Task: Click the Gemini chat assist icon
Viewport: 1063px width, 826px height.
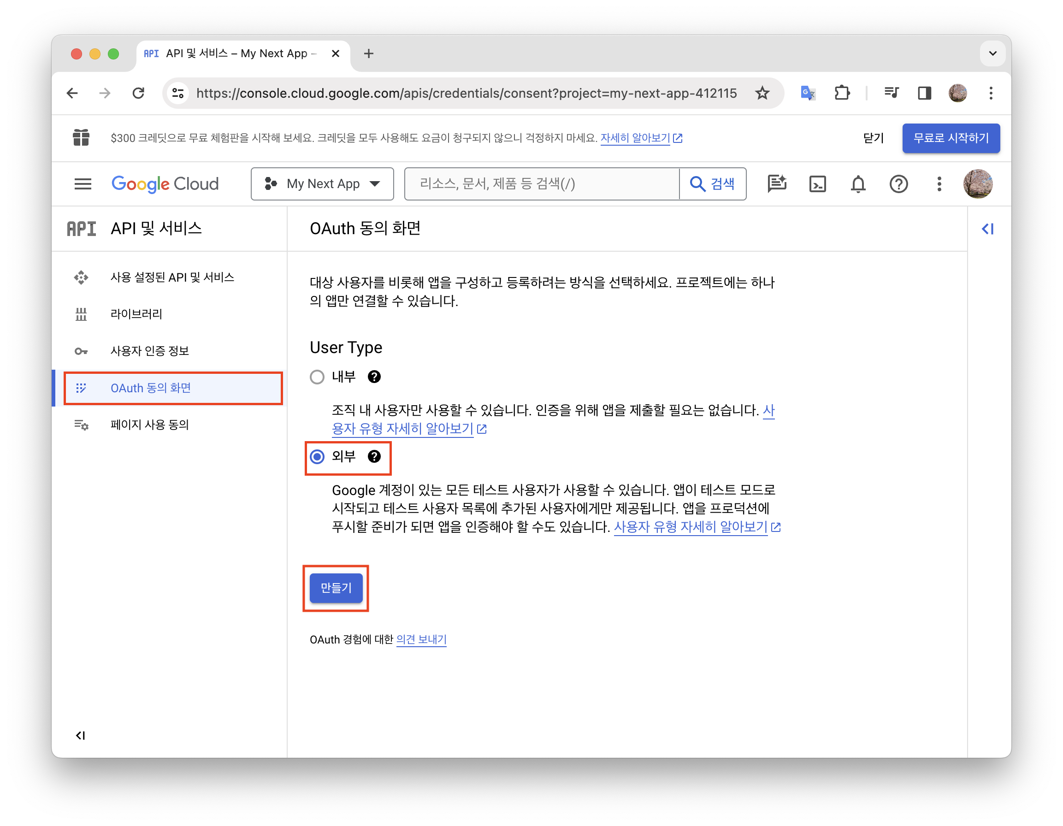Action: 777,184
